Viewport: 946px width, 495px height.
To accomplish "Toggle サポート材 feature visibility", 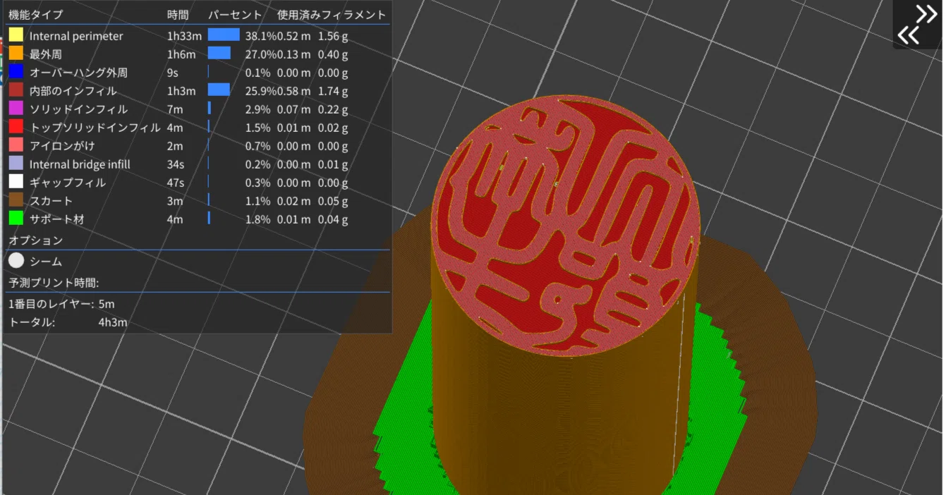I will [x=198, y=219].
